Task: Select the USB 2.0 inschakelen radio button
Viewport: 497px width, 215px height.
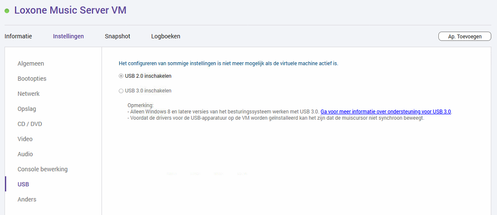Action: pyautogui.click(x=121, y=76)
